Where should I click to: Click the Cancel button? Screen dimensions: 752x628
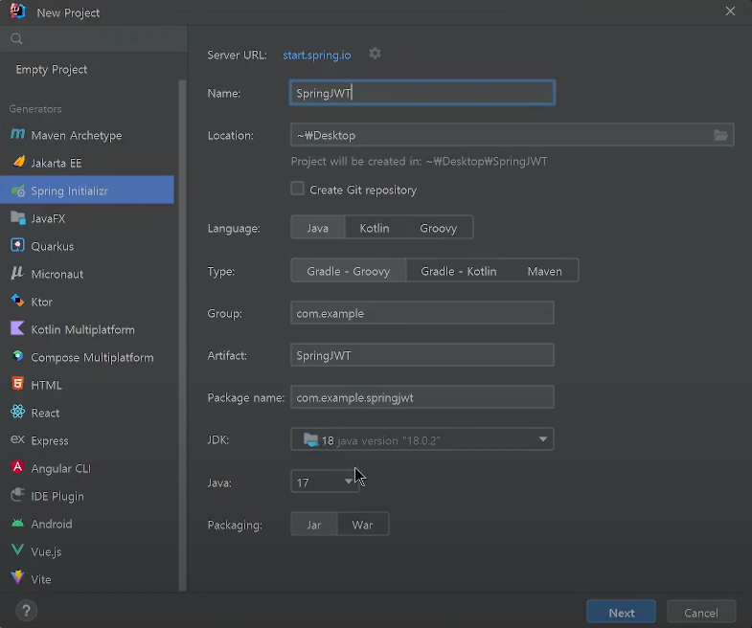[701, 613]
